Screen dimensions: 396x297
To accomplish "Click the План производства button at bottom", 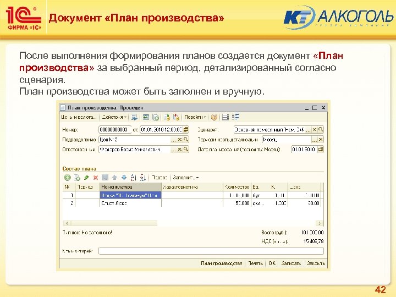I will (x=222, y=263).
